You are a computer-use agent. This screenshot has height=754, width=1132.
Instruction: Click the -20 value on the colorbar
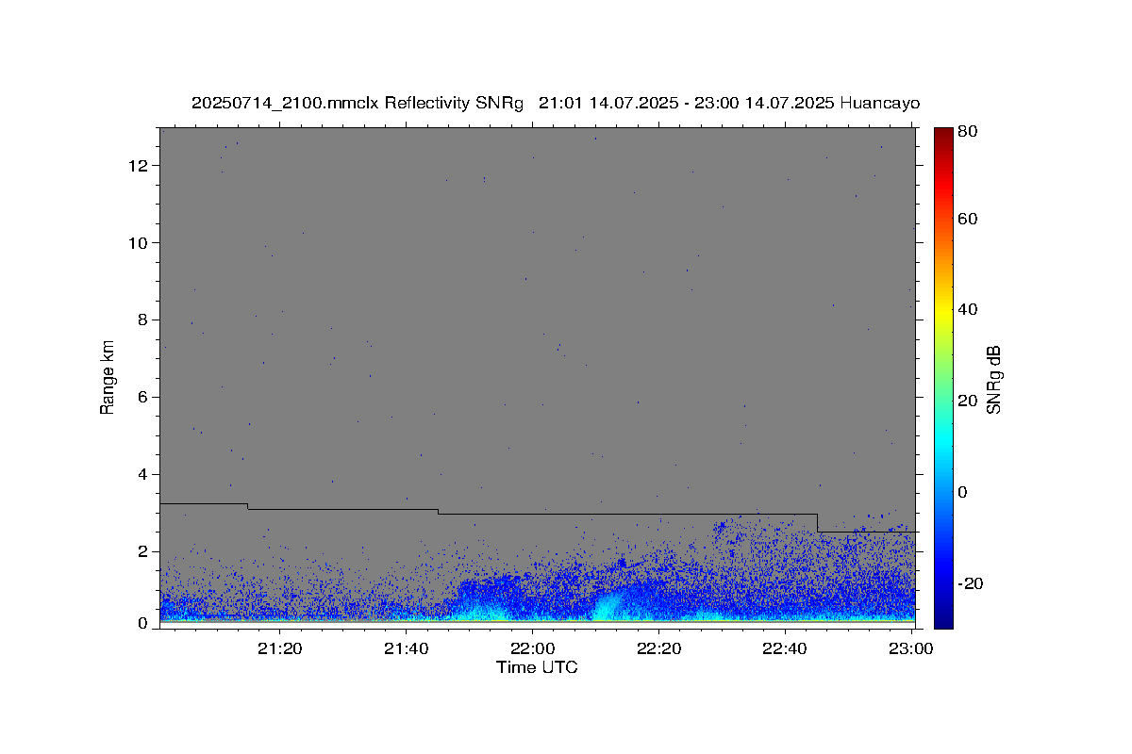(x=971, y=584)
